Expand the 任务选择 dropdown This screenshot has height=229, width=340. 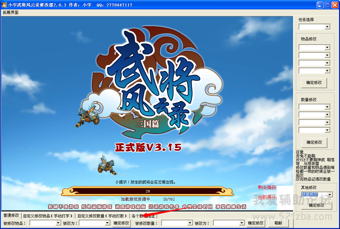click(x=327, y=27)
